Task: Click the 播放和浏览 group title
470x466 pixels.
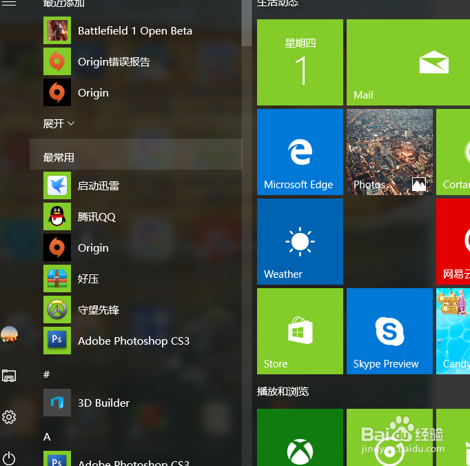Action: (x=283, y=392)
